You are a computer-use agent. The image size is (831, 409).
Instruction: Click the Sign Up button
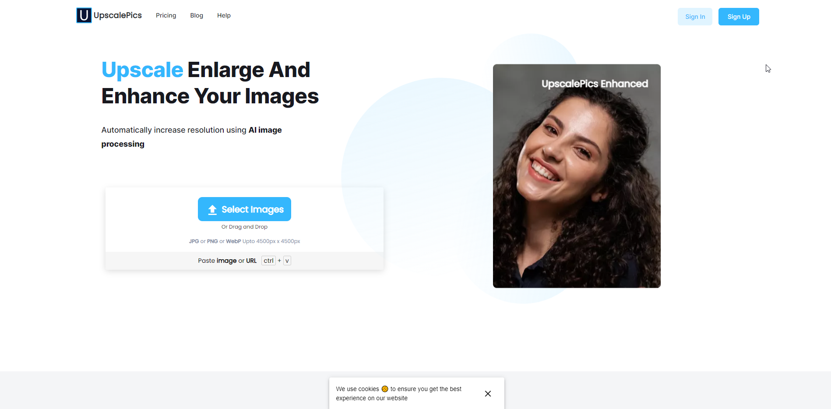point(739,17)
